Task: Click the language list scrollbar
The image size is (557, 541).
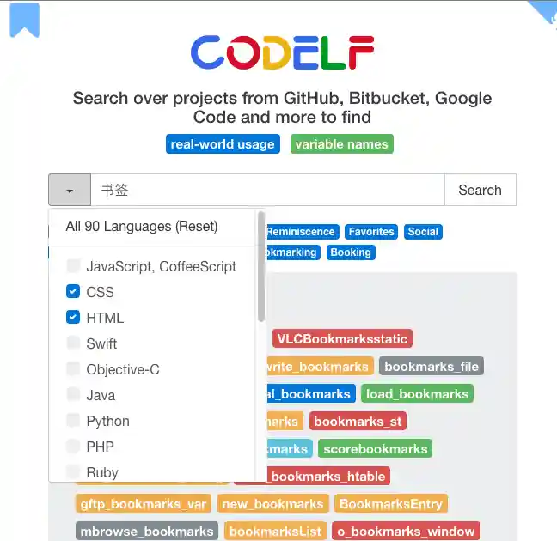Action: 261,266
